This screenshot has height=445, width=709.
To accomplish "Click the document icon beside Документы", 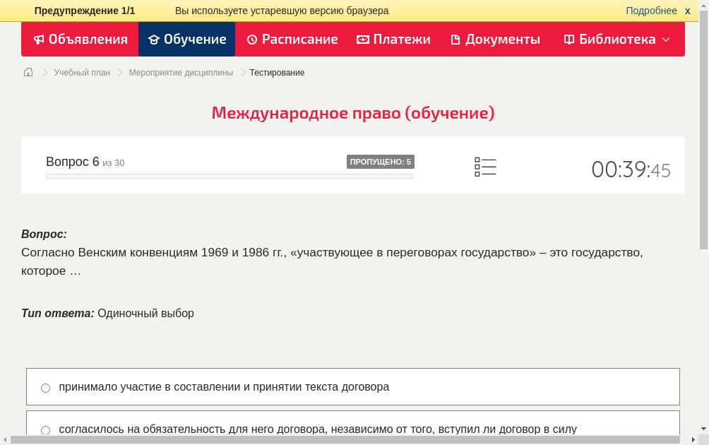I will click(x=455, y=40).
